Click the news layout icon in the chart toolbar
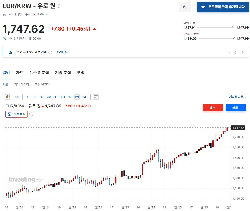 pos(96,97)
